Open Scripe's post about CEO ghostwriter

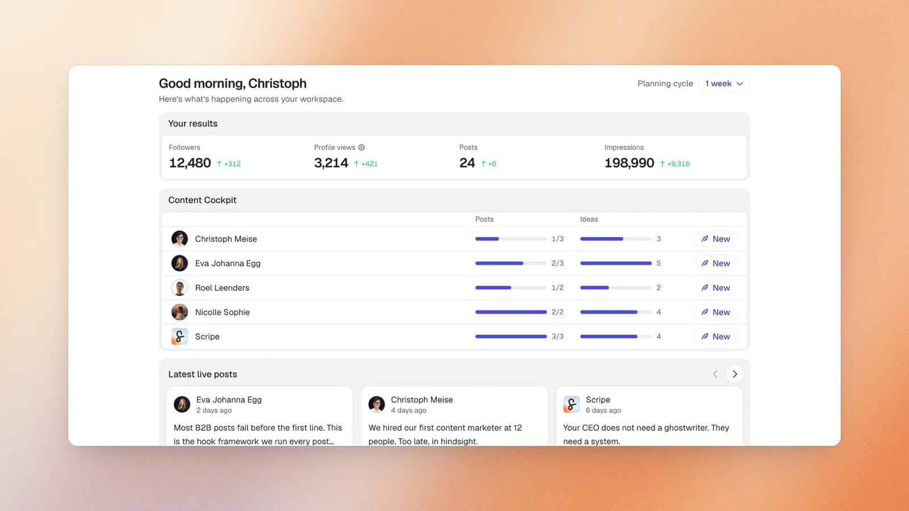pyautogui.click(x=649, y=417)
